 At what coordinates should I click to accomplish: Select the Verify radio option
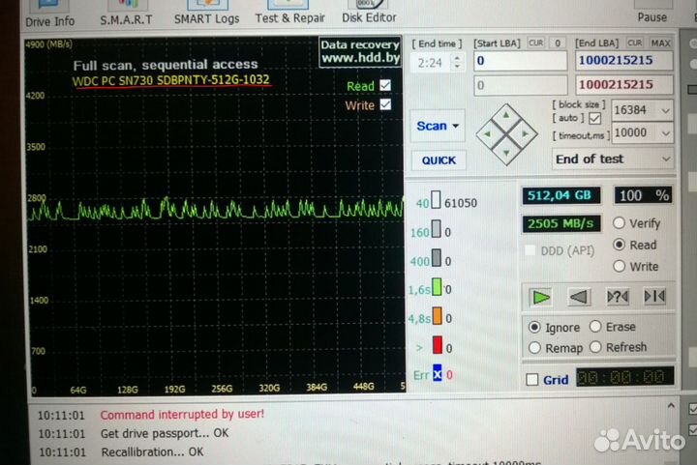[619, 222]
